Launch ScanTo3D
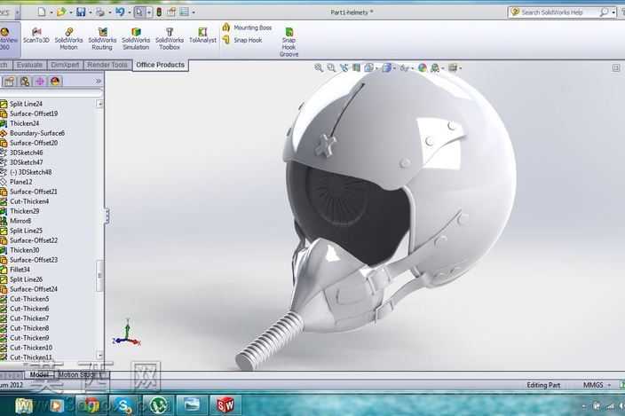Image resolution: width=625 pixels, height=416 pixels. (x=36, y=35)
